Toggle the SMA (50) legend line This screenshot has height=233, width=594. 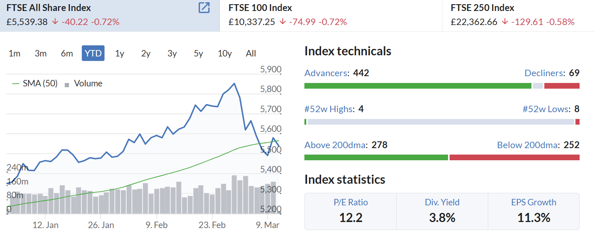35,83
